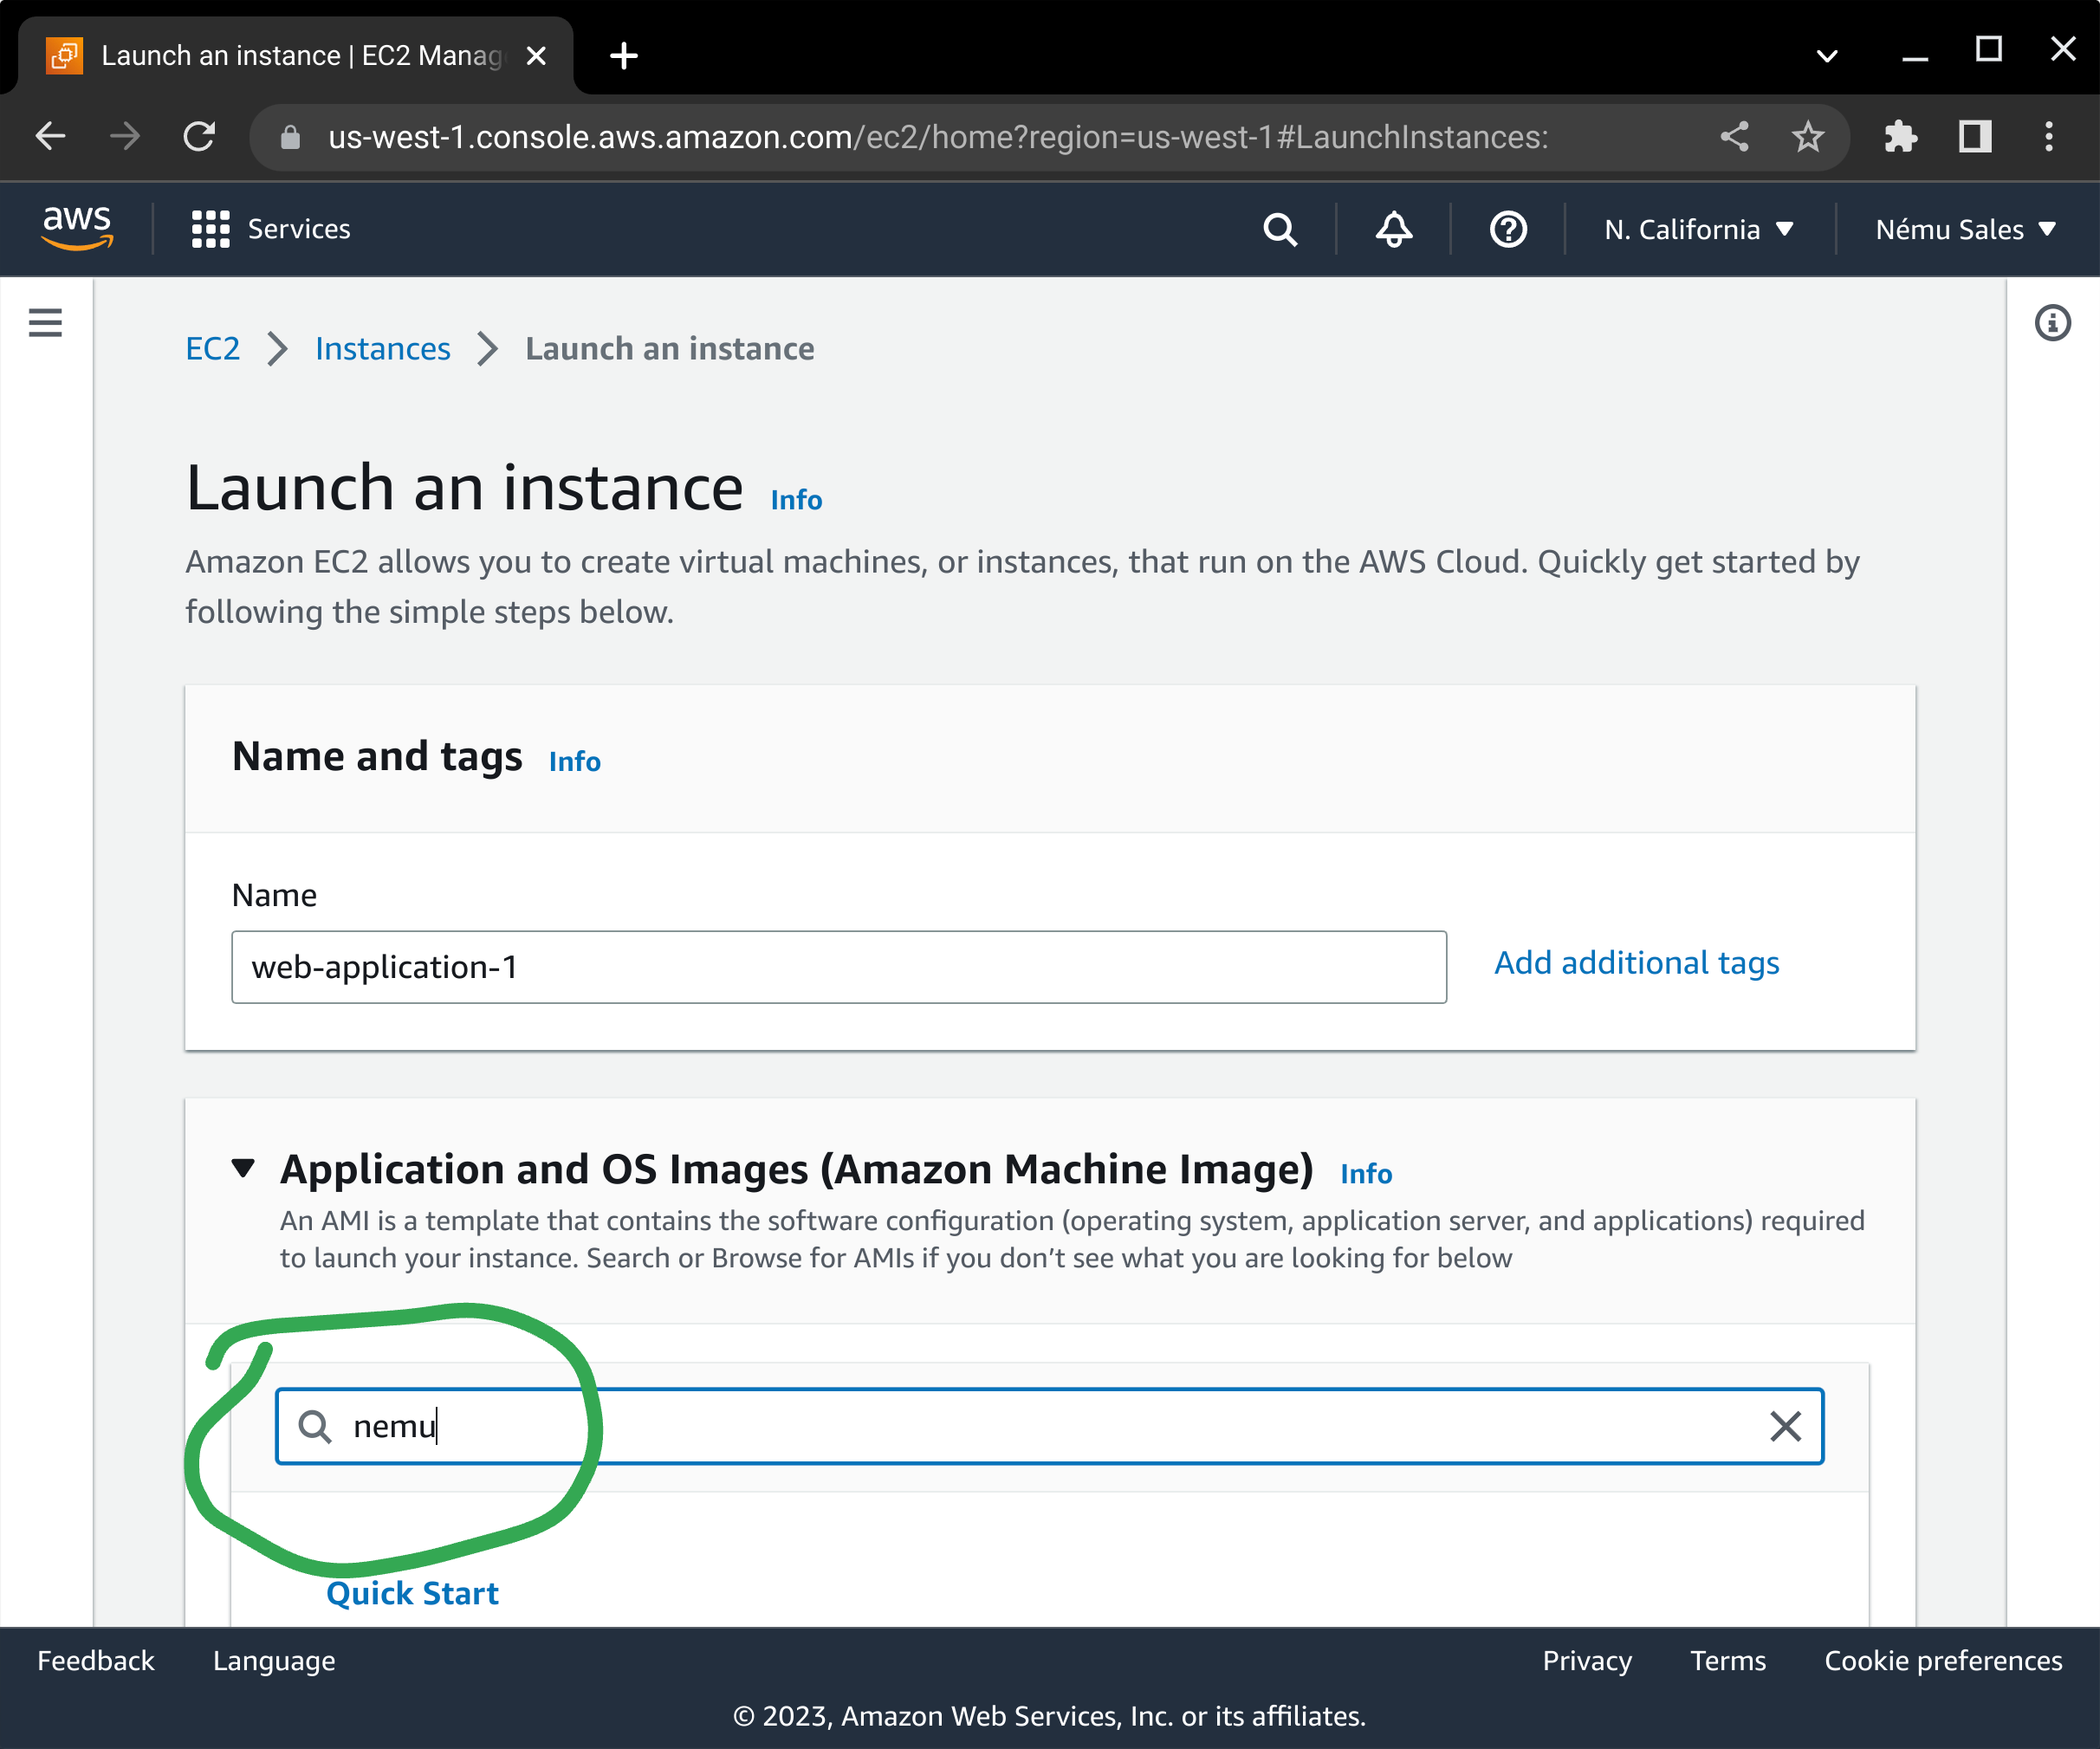Open the tab search chevron
The height and width of the screenshot is (1749, 2100).
coord(1826,56)
